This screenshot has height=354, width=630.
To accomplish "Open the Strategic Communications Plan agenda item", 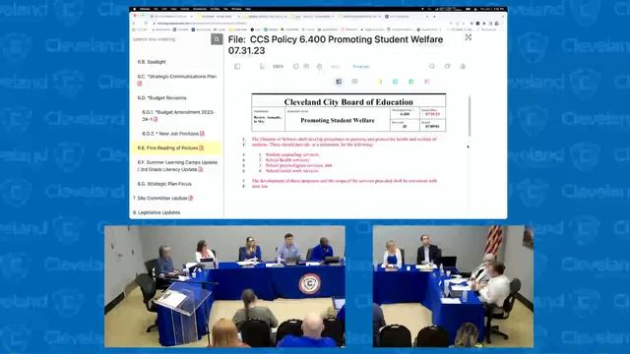I will click(x=177, y=77).
